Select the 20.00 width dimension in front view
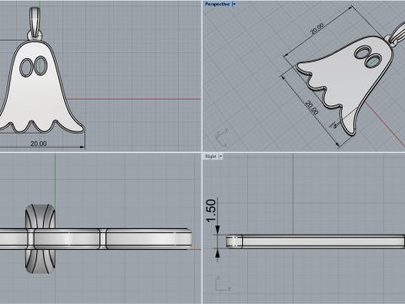This screenshot has width=405, height=304. 39,144
